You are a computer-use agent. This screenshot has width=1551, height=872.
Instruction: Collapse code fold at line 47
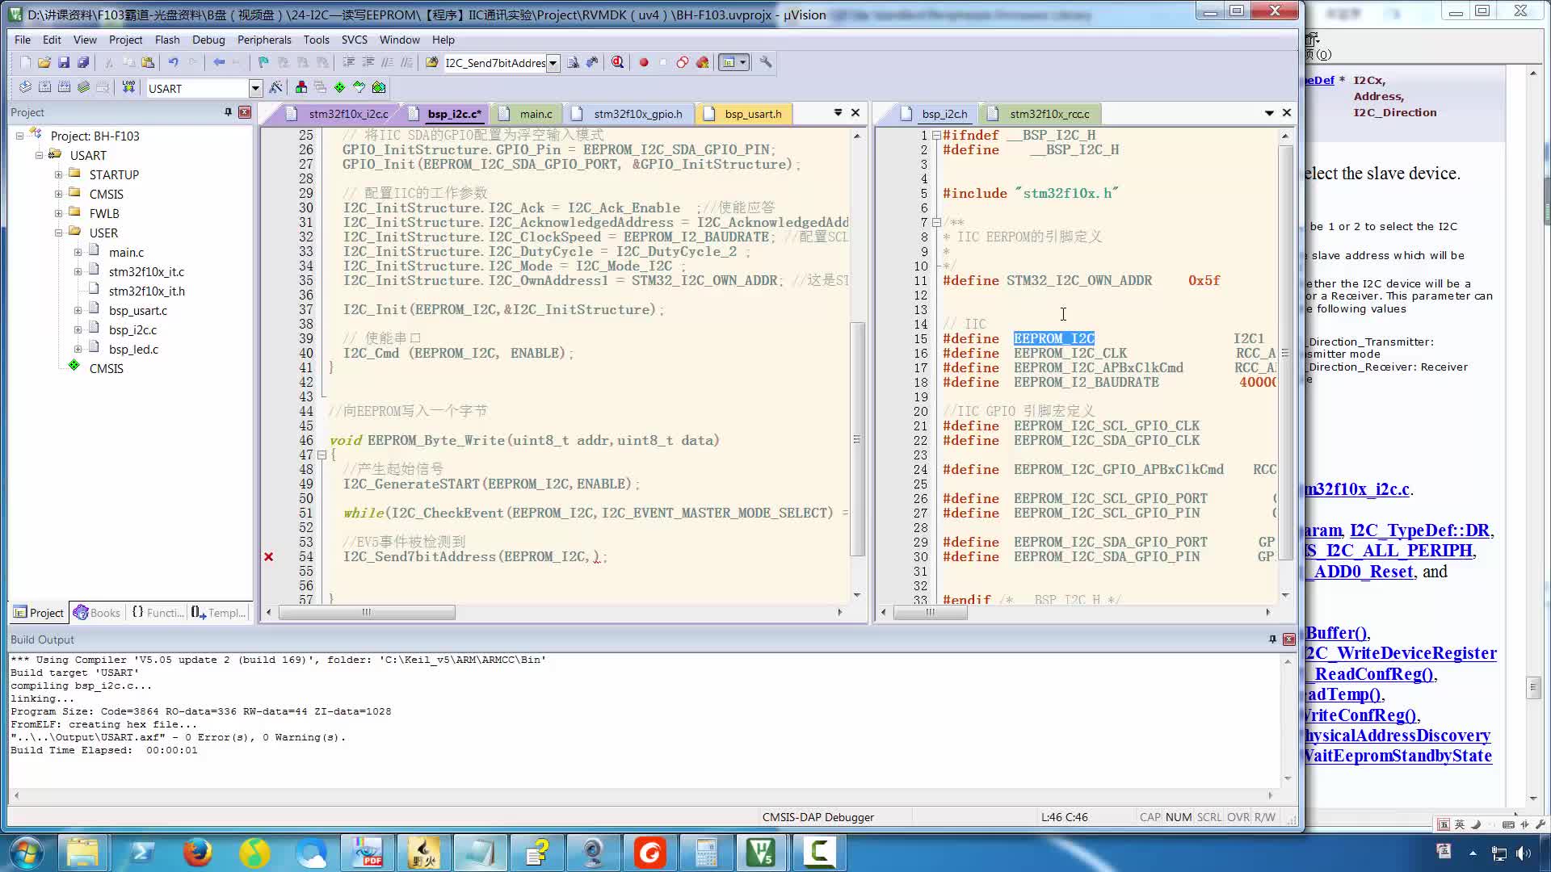[322, 455]
